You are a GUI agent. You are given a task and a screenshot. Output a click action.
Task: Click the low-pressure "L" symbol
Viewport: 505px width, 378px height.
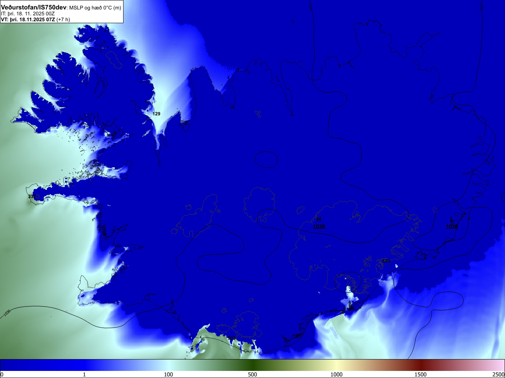tap(452, 219)
